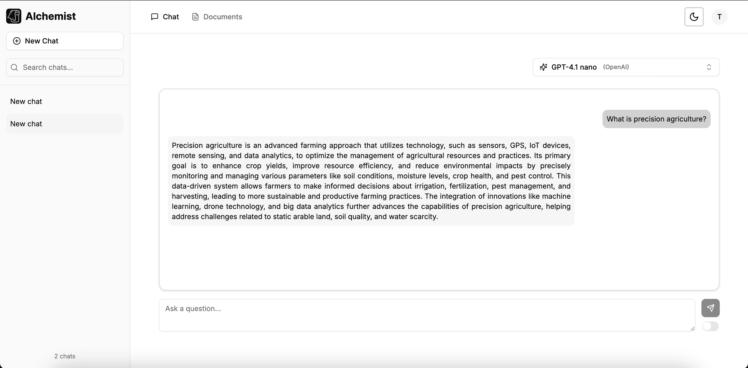Click the textarea resize handle

click(x=693, y=329)
